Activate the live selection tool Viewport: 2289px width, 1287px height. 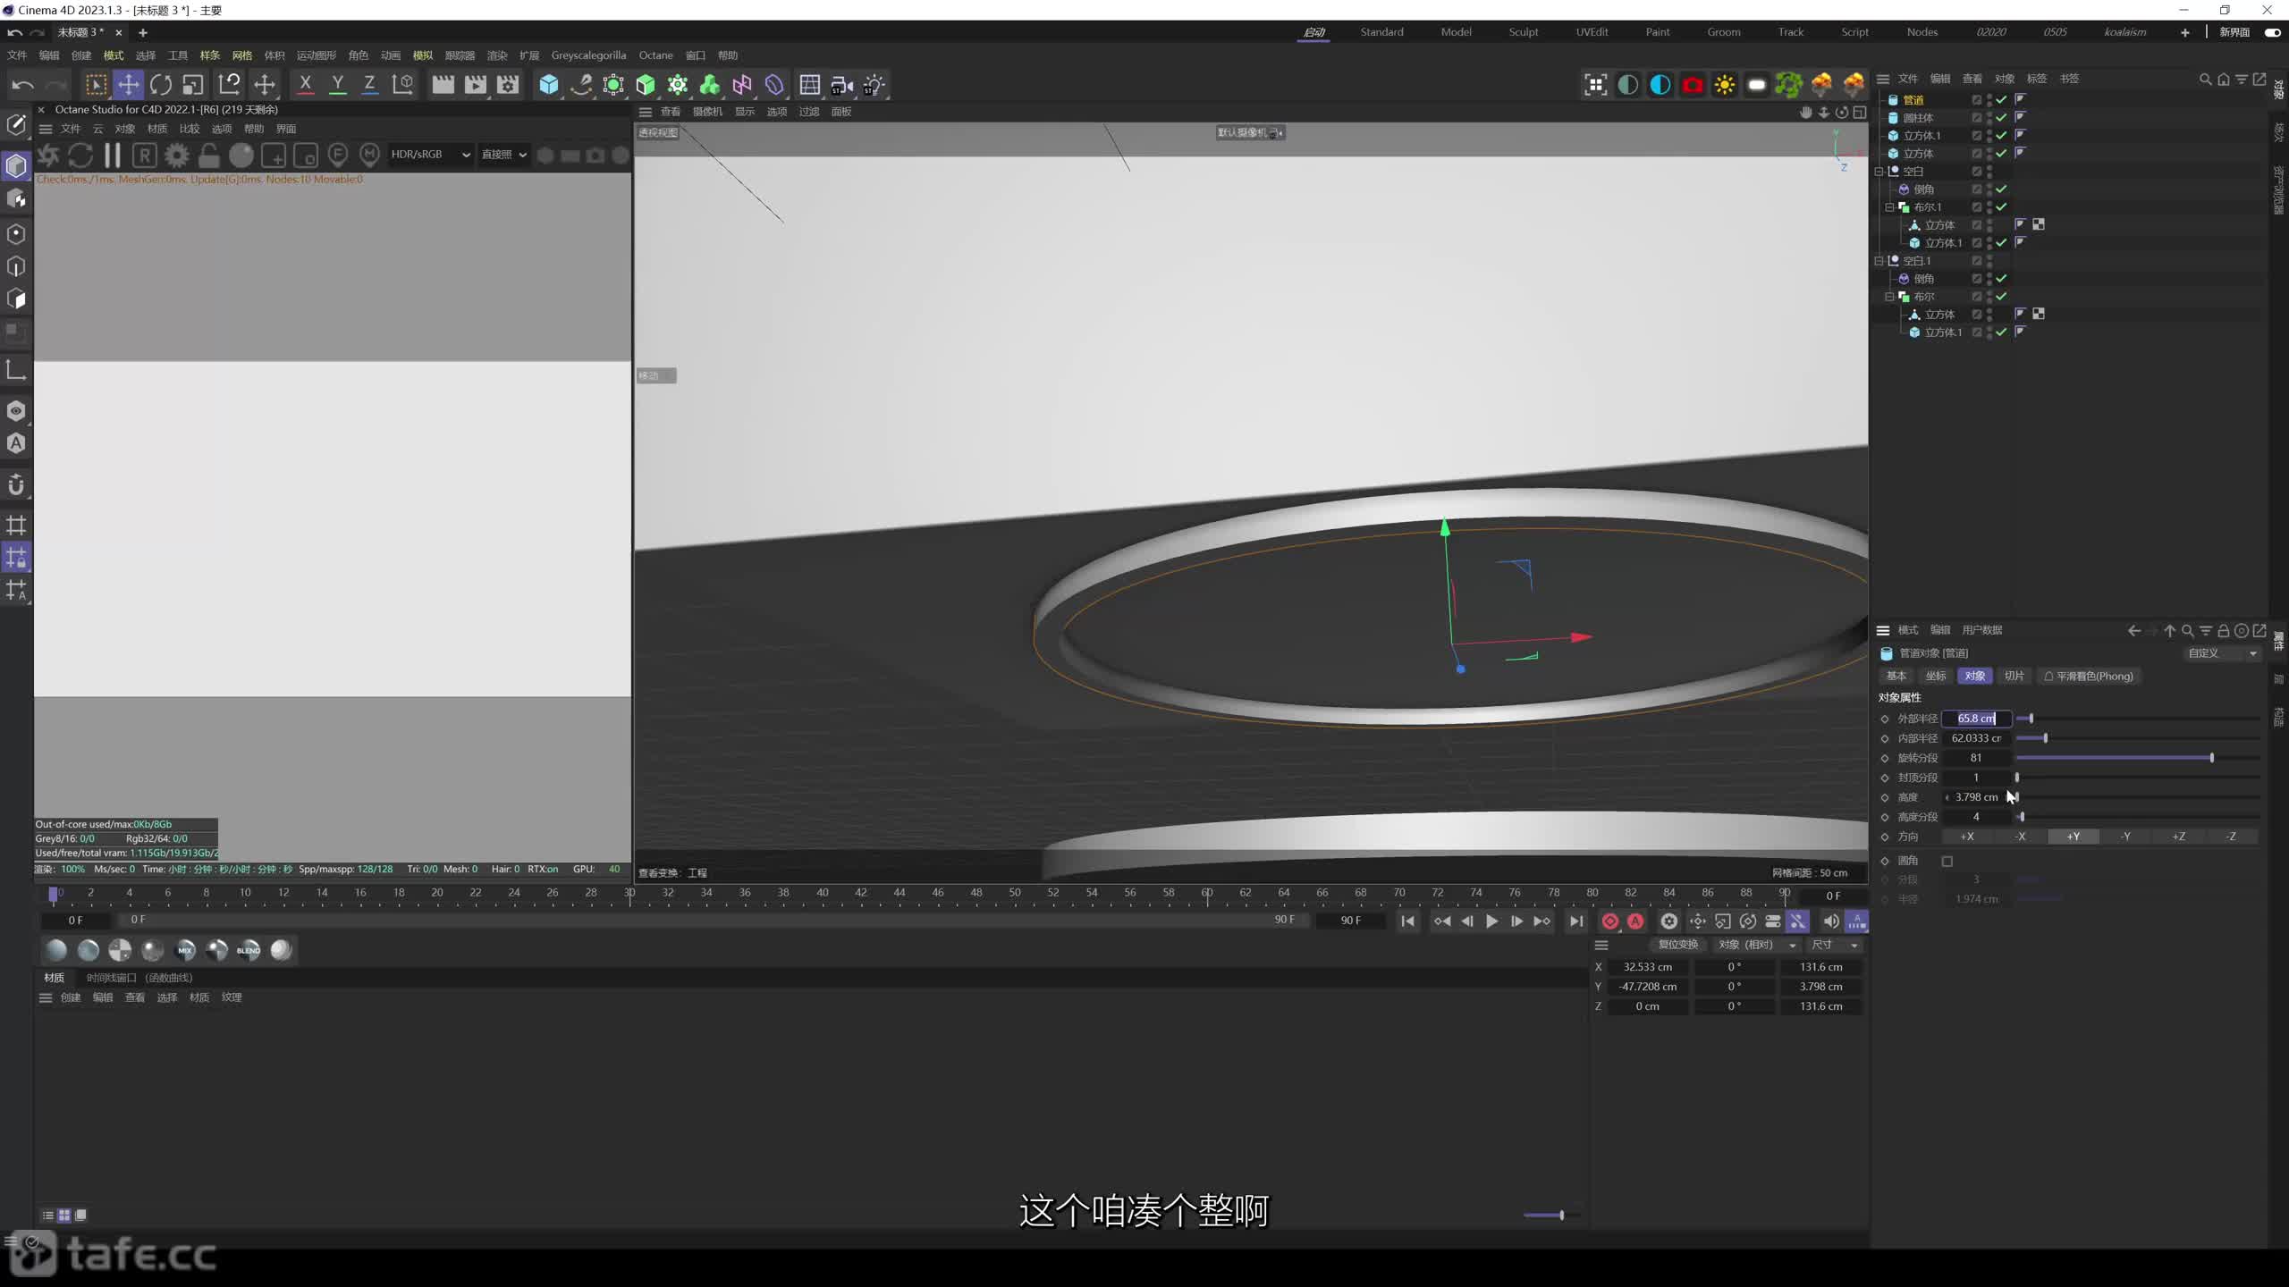pos(96,85)
